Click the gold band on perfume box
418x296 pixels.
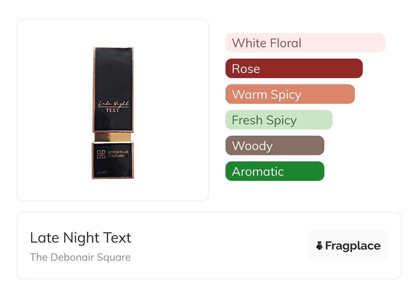pyautogui.click(x=113, y=137)
